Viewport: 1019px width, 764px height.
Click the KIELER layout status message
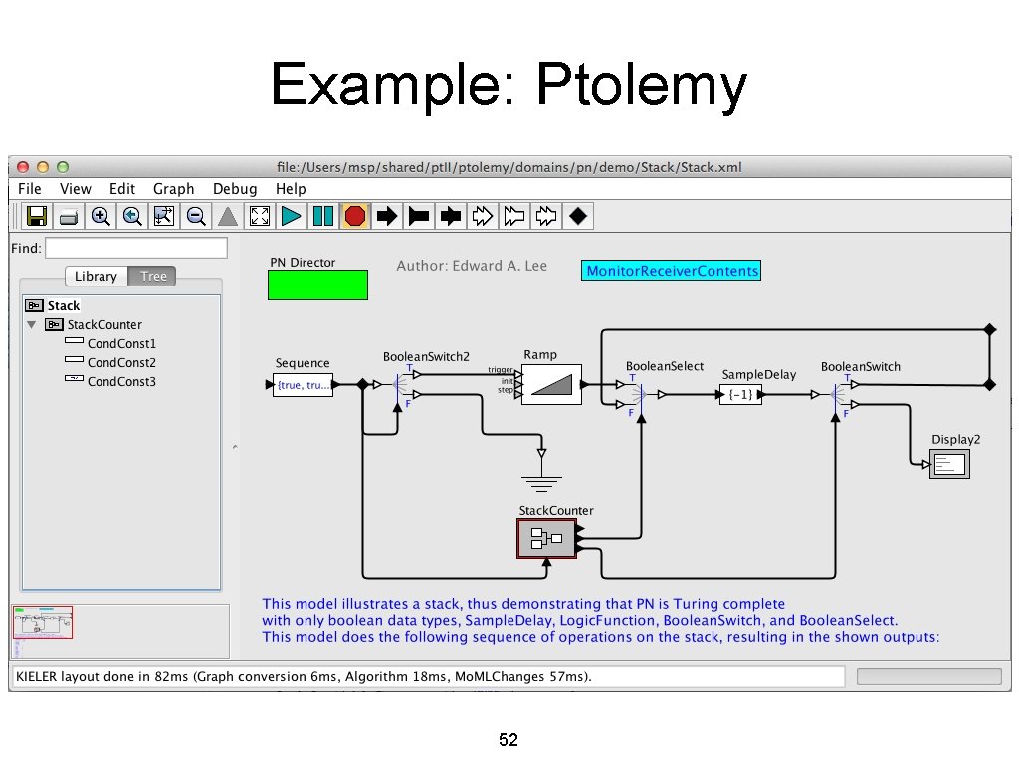[304, 676]
